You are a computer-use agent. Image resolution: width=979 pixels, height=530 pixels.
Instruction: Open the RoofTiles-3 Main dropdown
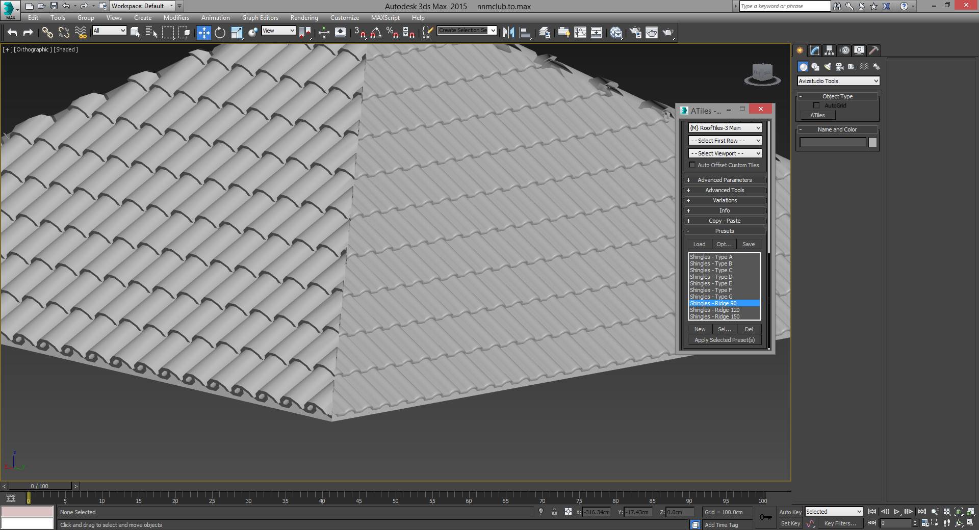coord(725,128)
